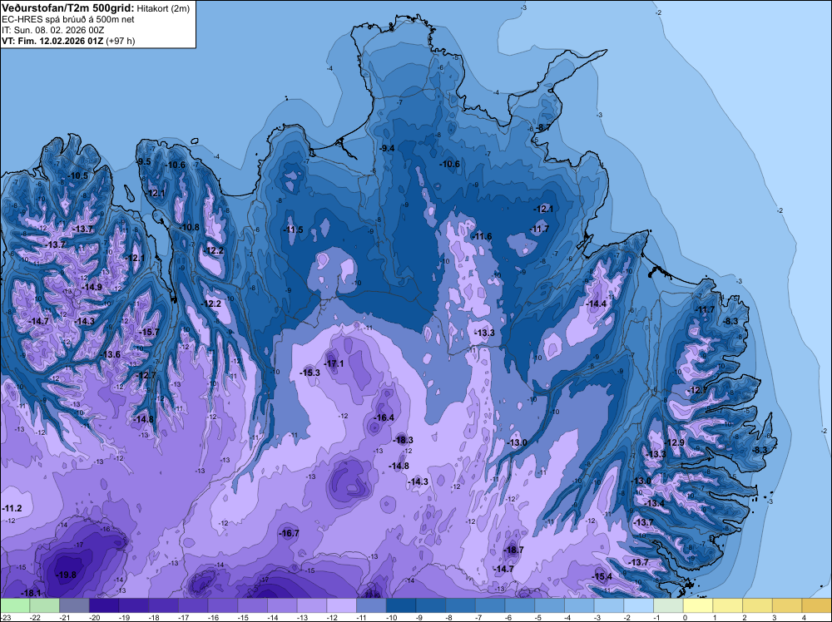This screenshot has width=832, height=622.
Task: Select the -14.4 temperature label
Action: [597, 304]
